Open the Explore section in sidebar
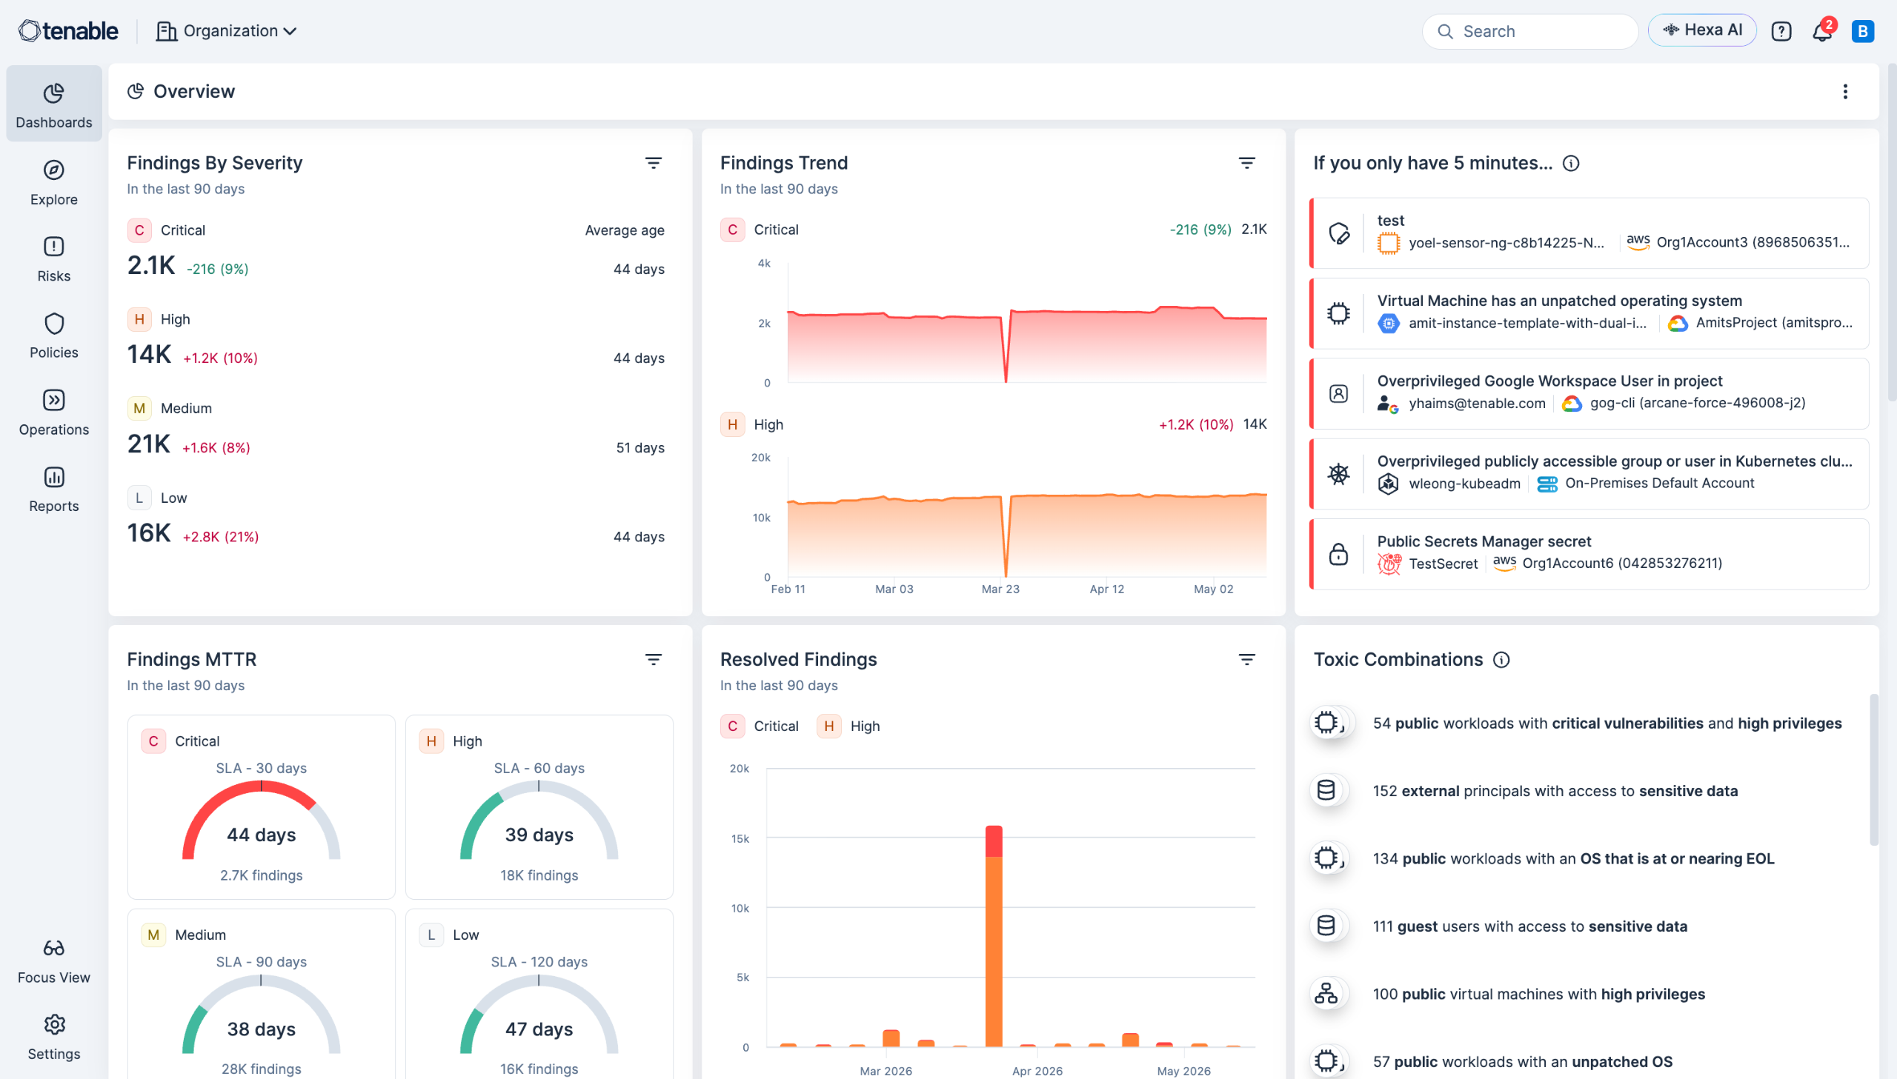This screenshot has width=1897, height=1079. tap(53, 182)
